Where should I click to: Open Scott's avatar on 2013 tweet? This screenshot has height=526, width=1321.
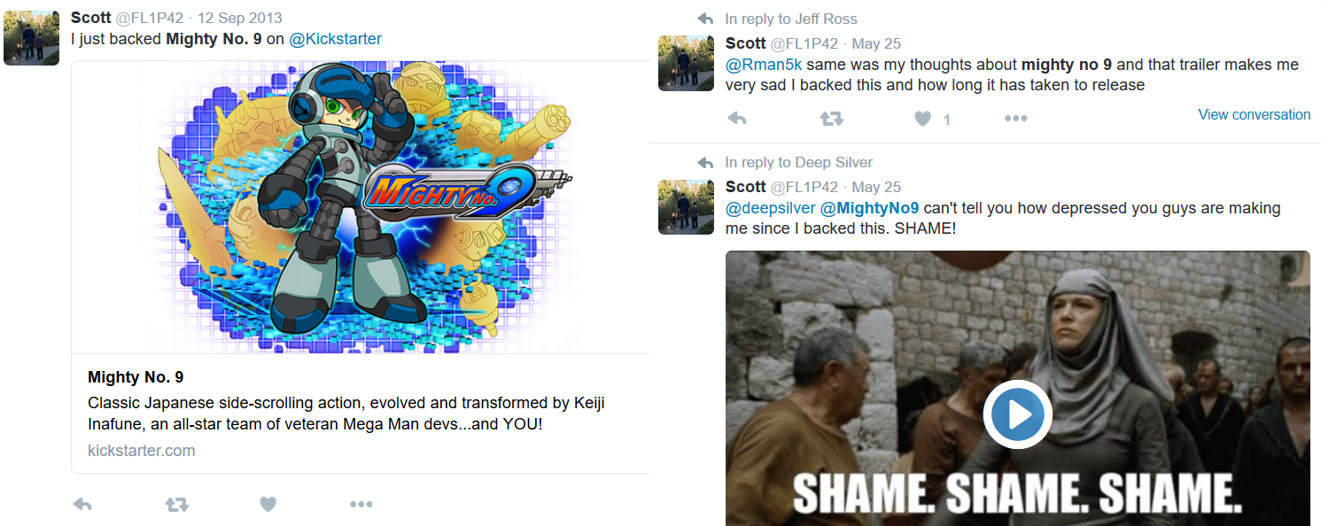coord(31,37)
